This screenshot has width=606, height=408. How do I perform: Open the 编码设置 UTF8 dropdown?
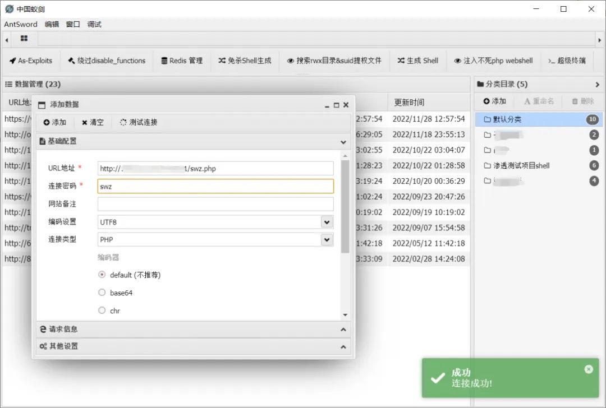[x=327, y=221]
